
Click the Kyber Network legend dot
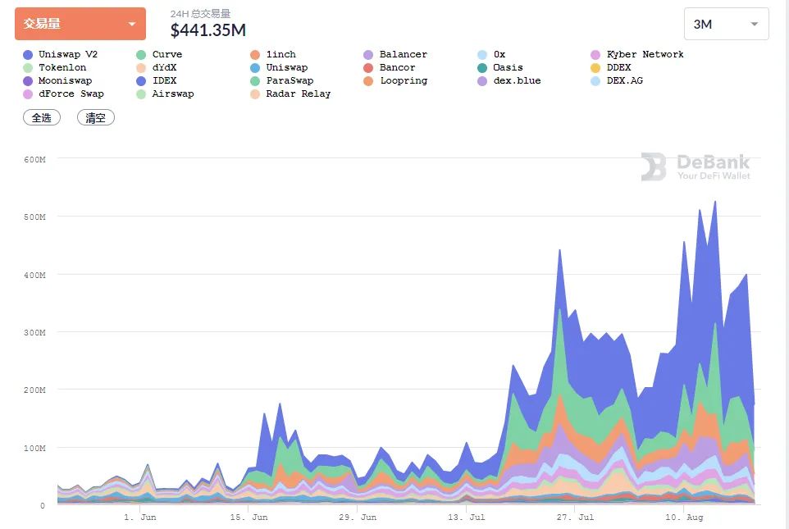[x=595, y=55]
